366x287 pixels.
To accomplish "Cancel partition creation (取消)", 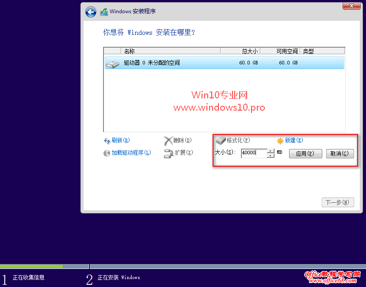I will click(339, 153).
